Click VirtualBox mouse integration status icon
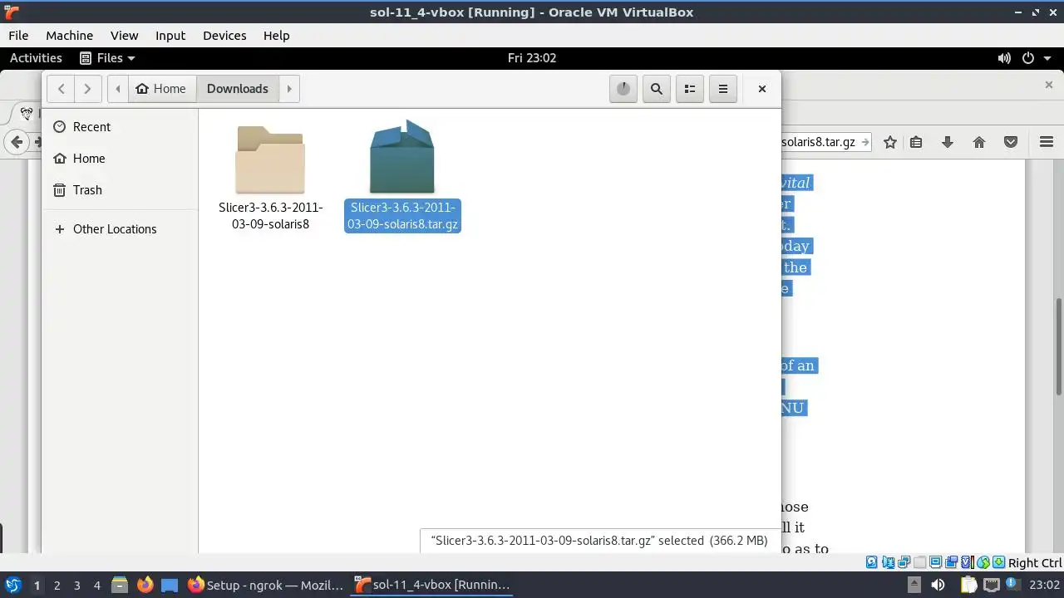This screenshot has width=1064, height=598. pos(983,562)
